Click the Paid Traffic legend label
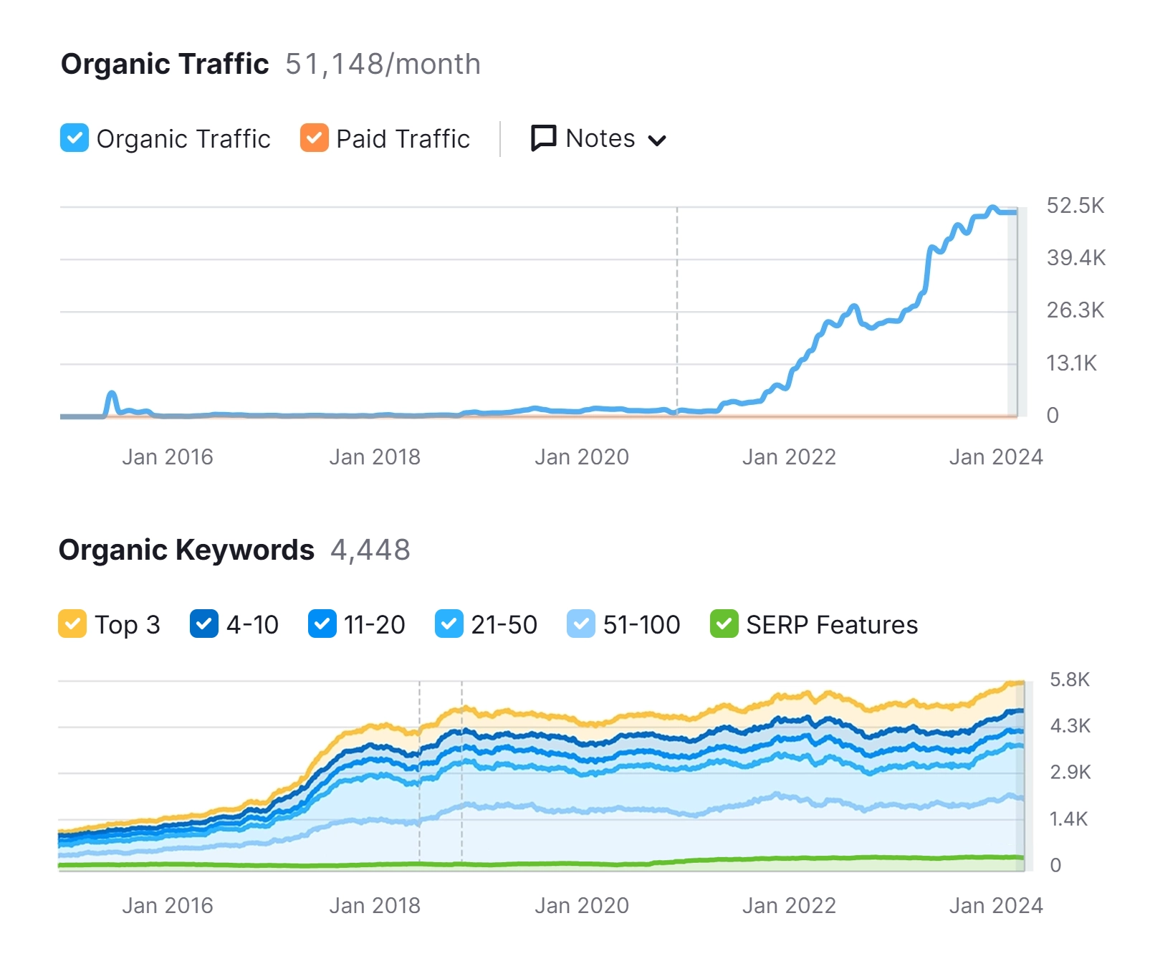 403,139
